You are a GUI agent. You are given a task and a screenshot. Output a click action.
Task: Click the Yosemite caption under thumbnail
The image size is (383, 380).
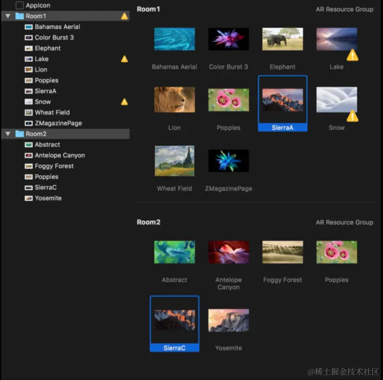tap(229, 348)
